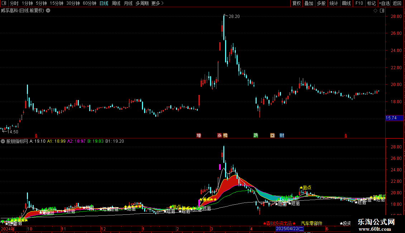The height and width of the screenshot is (233, 405).
Task: Expand the 更多 period options
Action: pyautogui.click(x=157, y=3)
